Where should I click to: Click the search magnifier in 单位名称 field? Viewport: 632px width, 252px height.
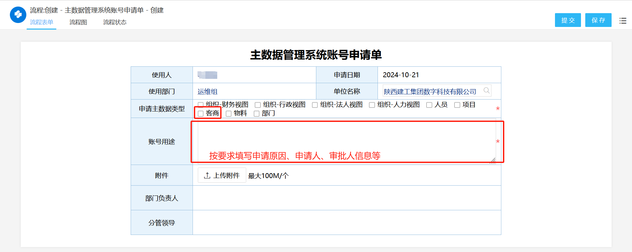486,91
